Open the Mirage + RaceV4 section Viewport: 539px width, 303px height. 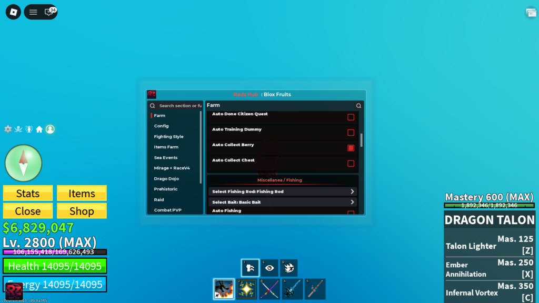[172, 168]
